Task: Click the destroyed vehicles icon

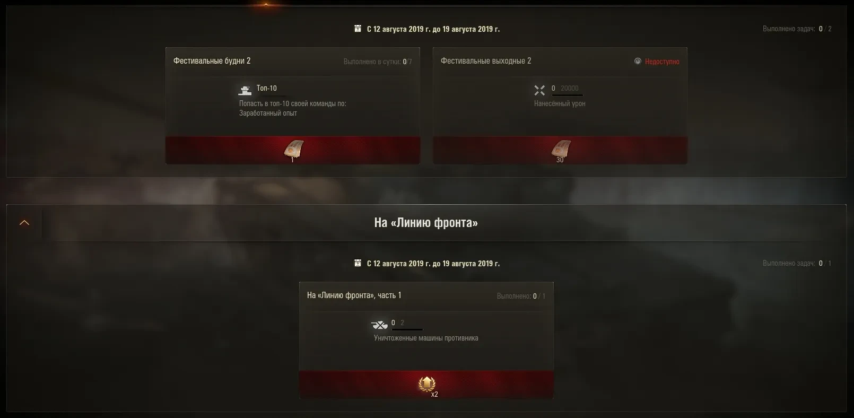Action: (x=379, y=325)
